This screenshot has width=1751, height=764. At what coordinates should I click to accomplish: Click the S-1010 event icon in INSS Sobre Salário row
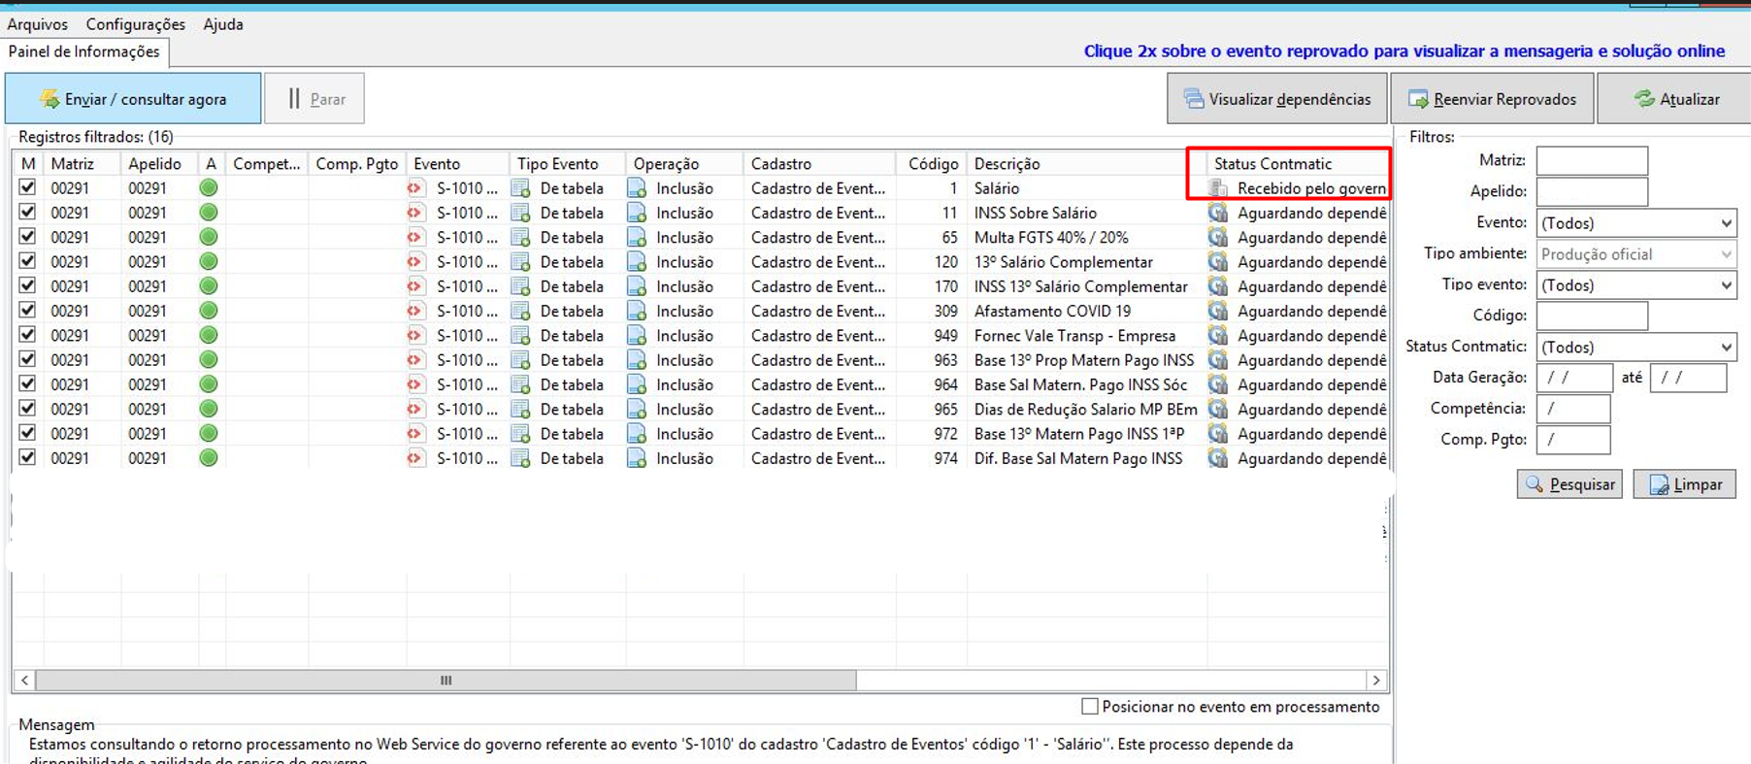pos(415,213)
